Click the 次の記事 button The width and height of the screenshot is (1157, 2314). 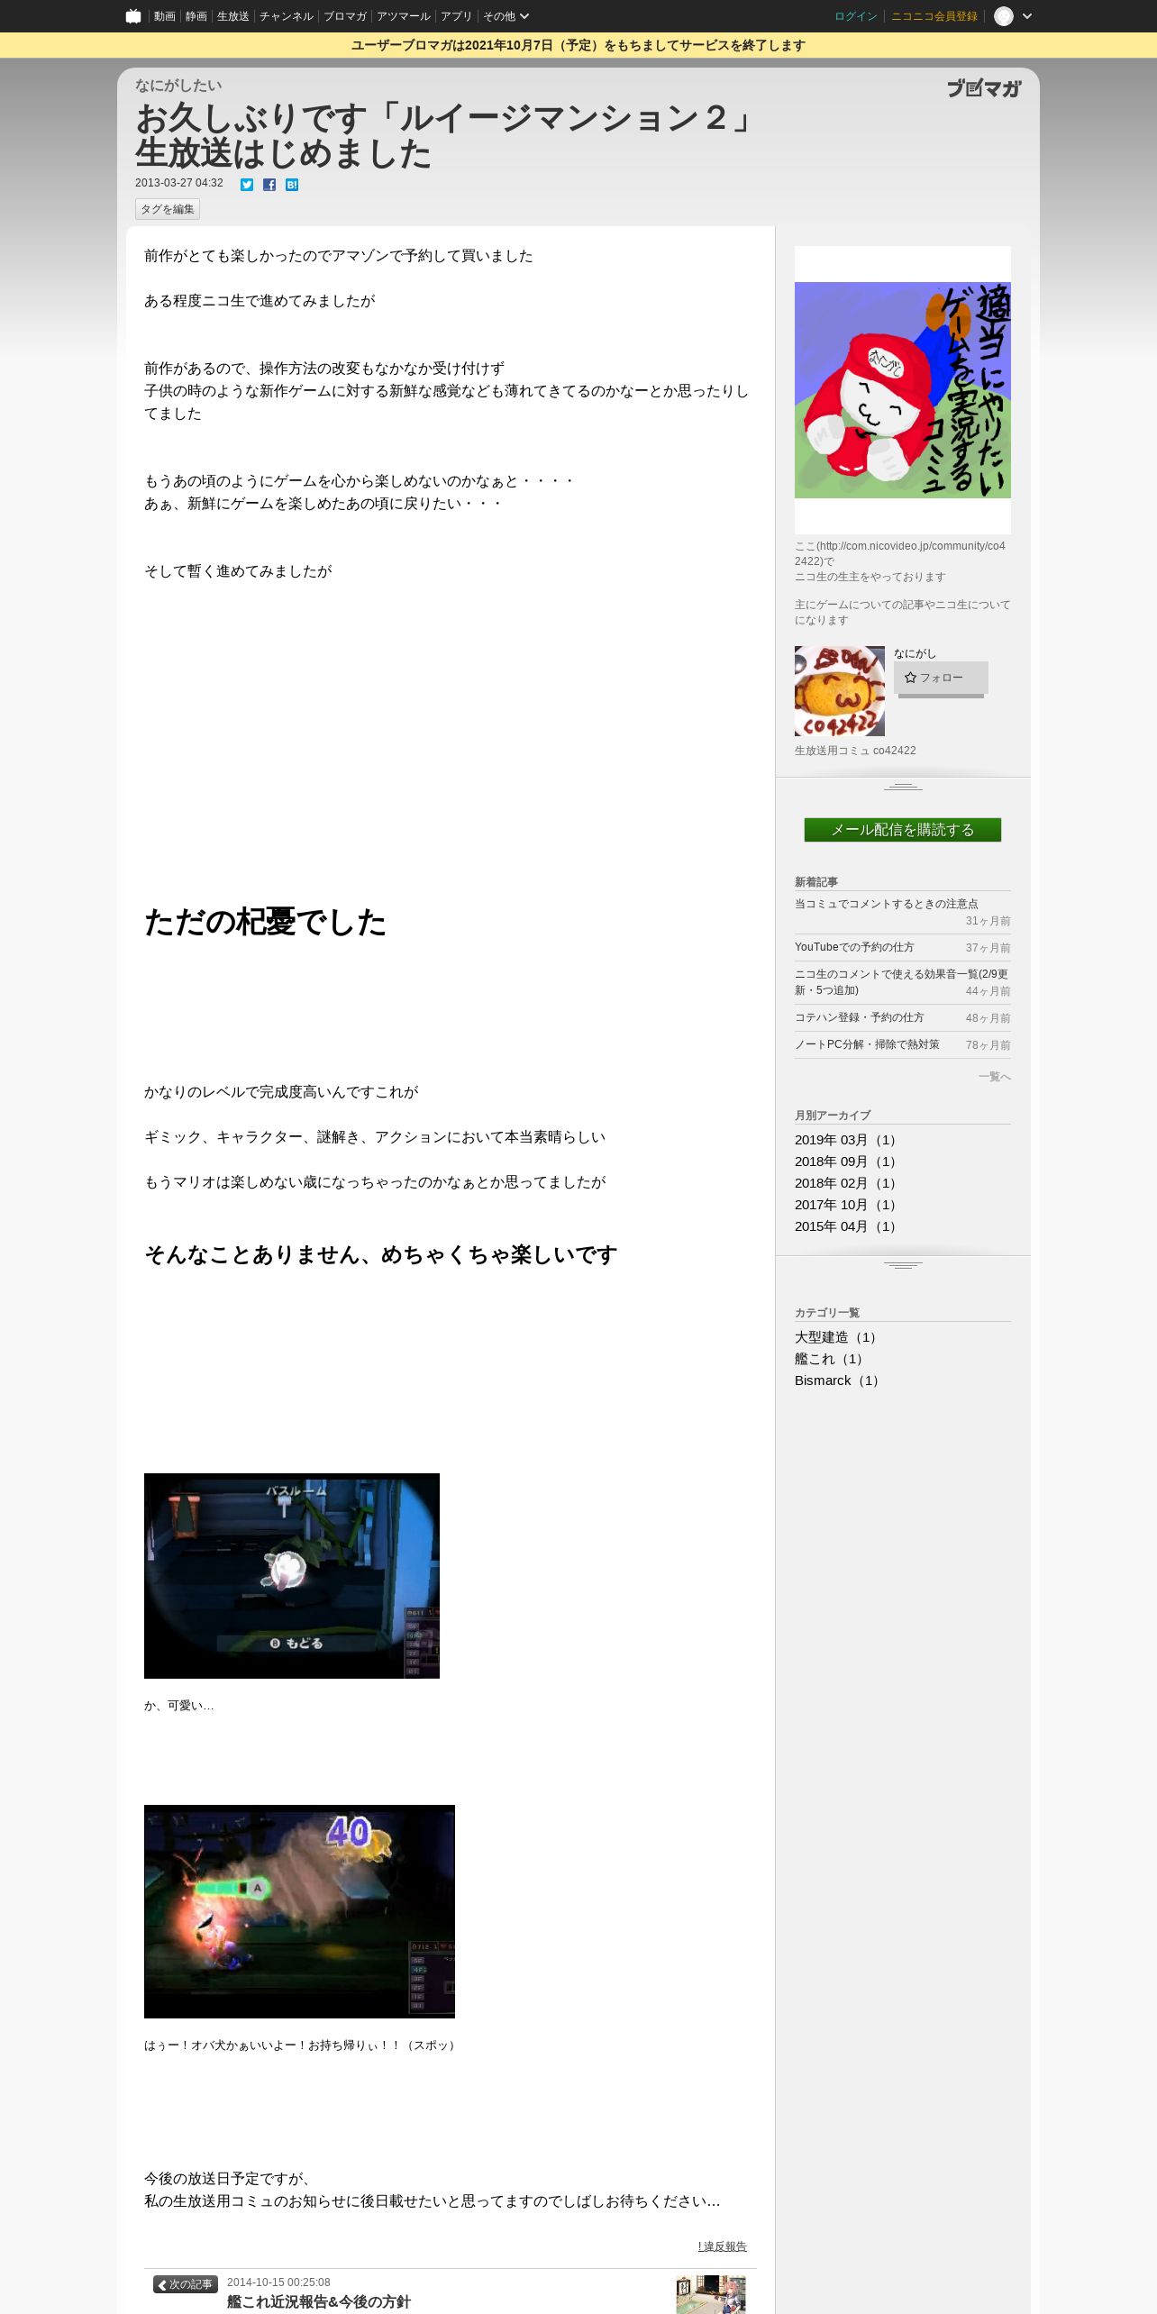tap(186, 2284)
